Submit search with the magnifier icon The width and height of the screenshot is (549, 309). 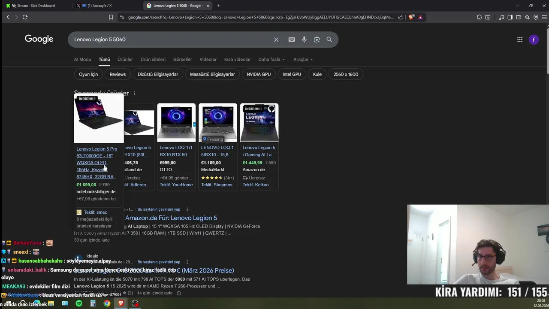point(329,39)
